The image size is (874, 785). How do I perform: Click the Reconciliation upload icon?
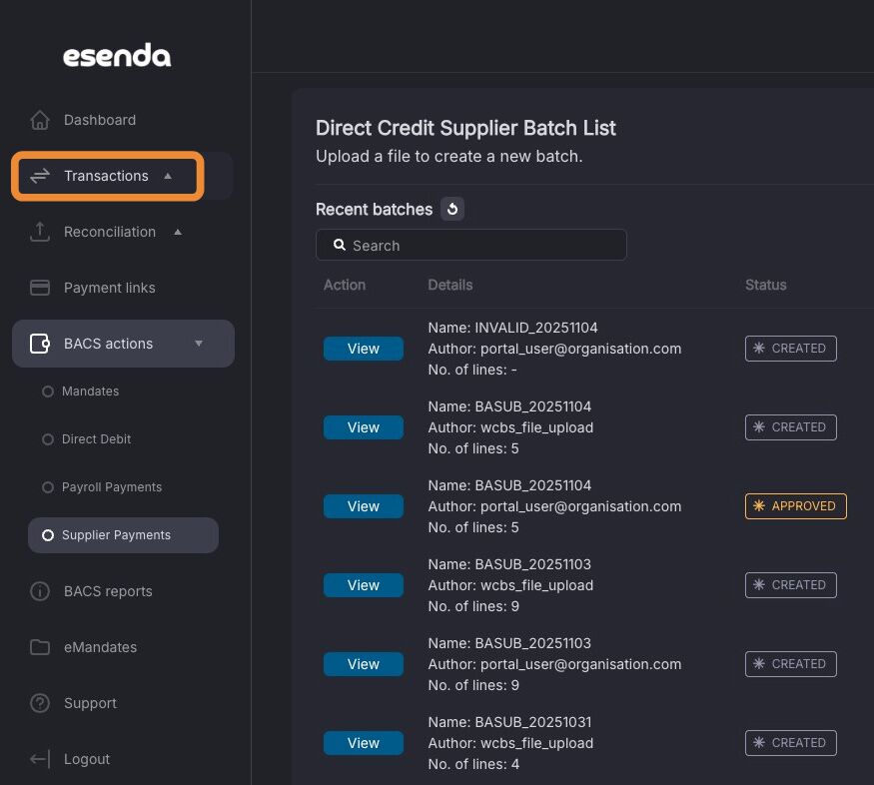[40, 232]
